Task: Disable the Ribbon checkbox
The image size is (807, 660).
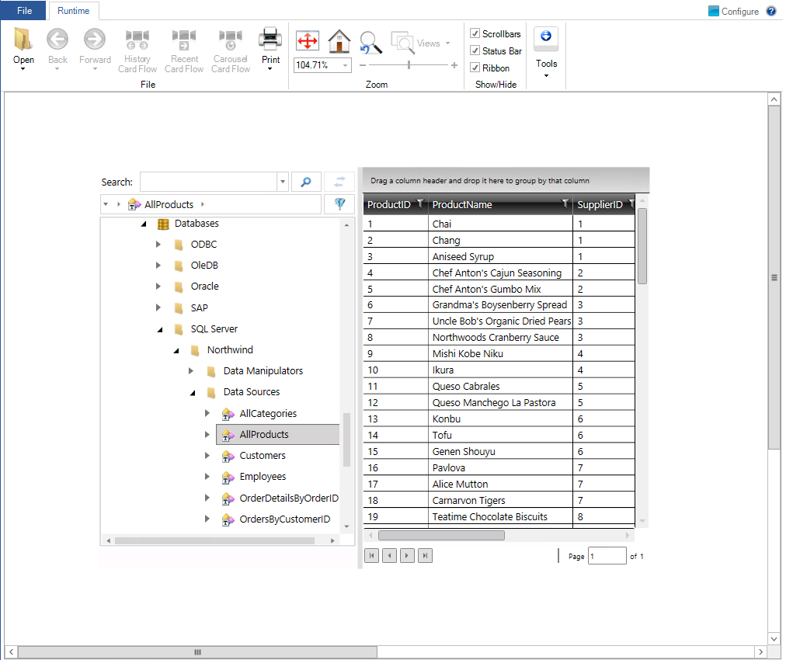Action: point(475,68)
